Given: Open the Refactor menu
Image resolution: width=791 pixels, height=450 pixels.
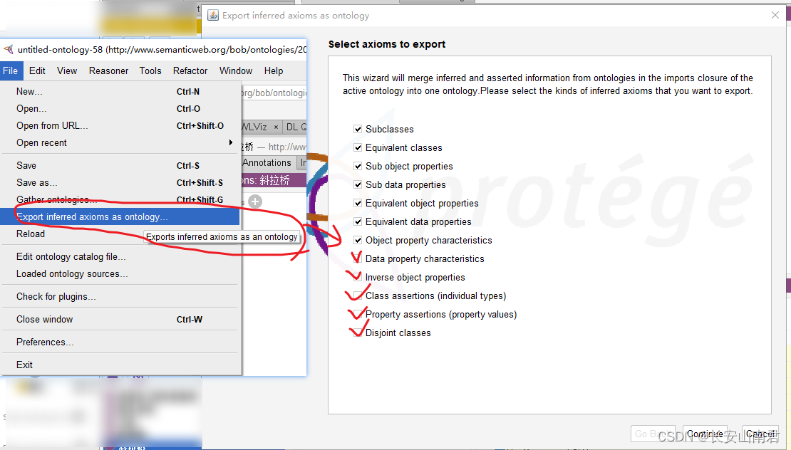Looking at the screenshot, I should pyautogui.click(x=190, y=71).
